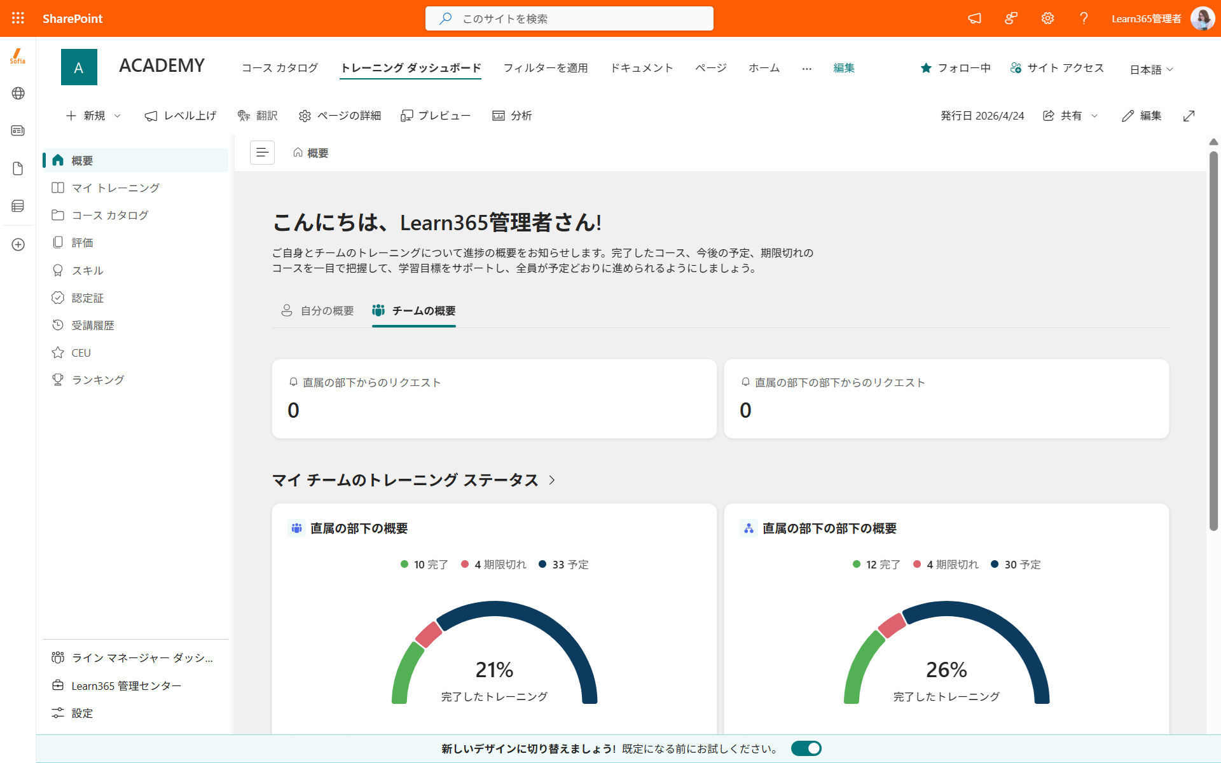1221x763 pixels.
Task: Open サイト アクセス settings
Action: pyautogui.click(x=1057, y=68)
